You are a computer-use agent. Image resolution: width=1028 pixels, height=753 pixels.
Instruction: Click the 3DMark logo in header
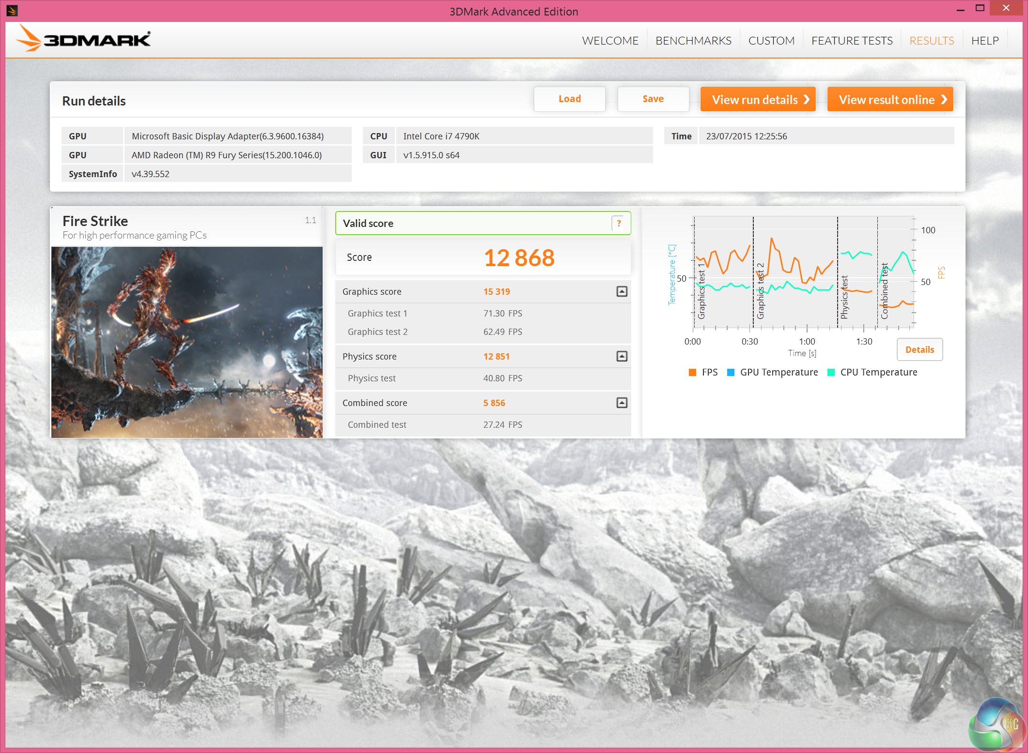83,39
